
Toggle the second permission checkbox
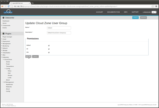tap(49, 49)
